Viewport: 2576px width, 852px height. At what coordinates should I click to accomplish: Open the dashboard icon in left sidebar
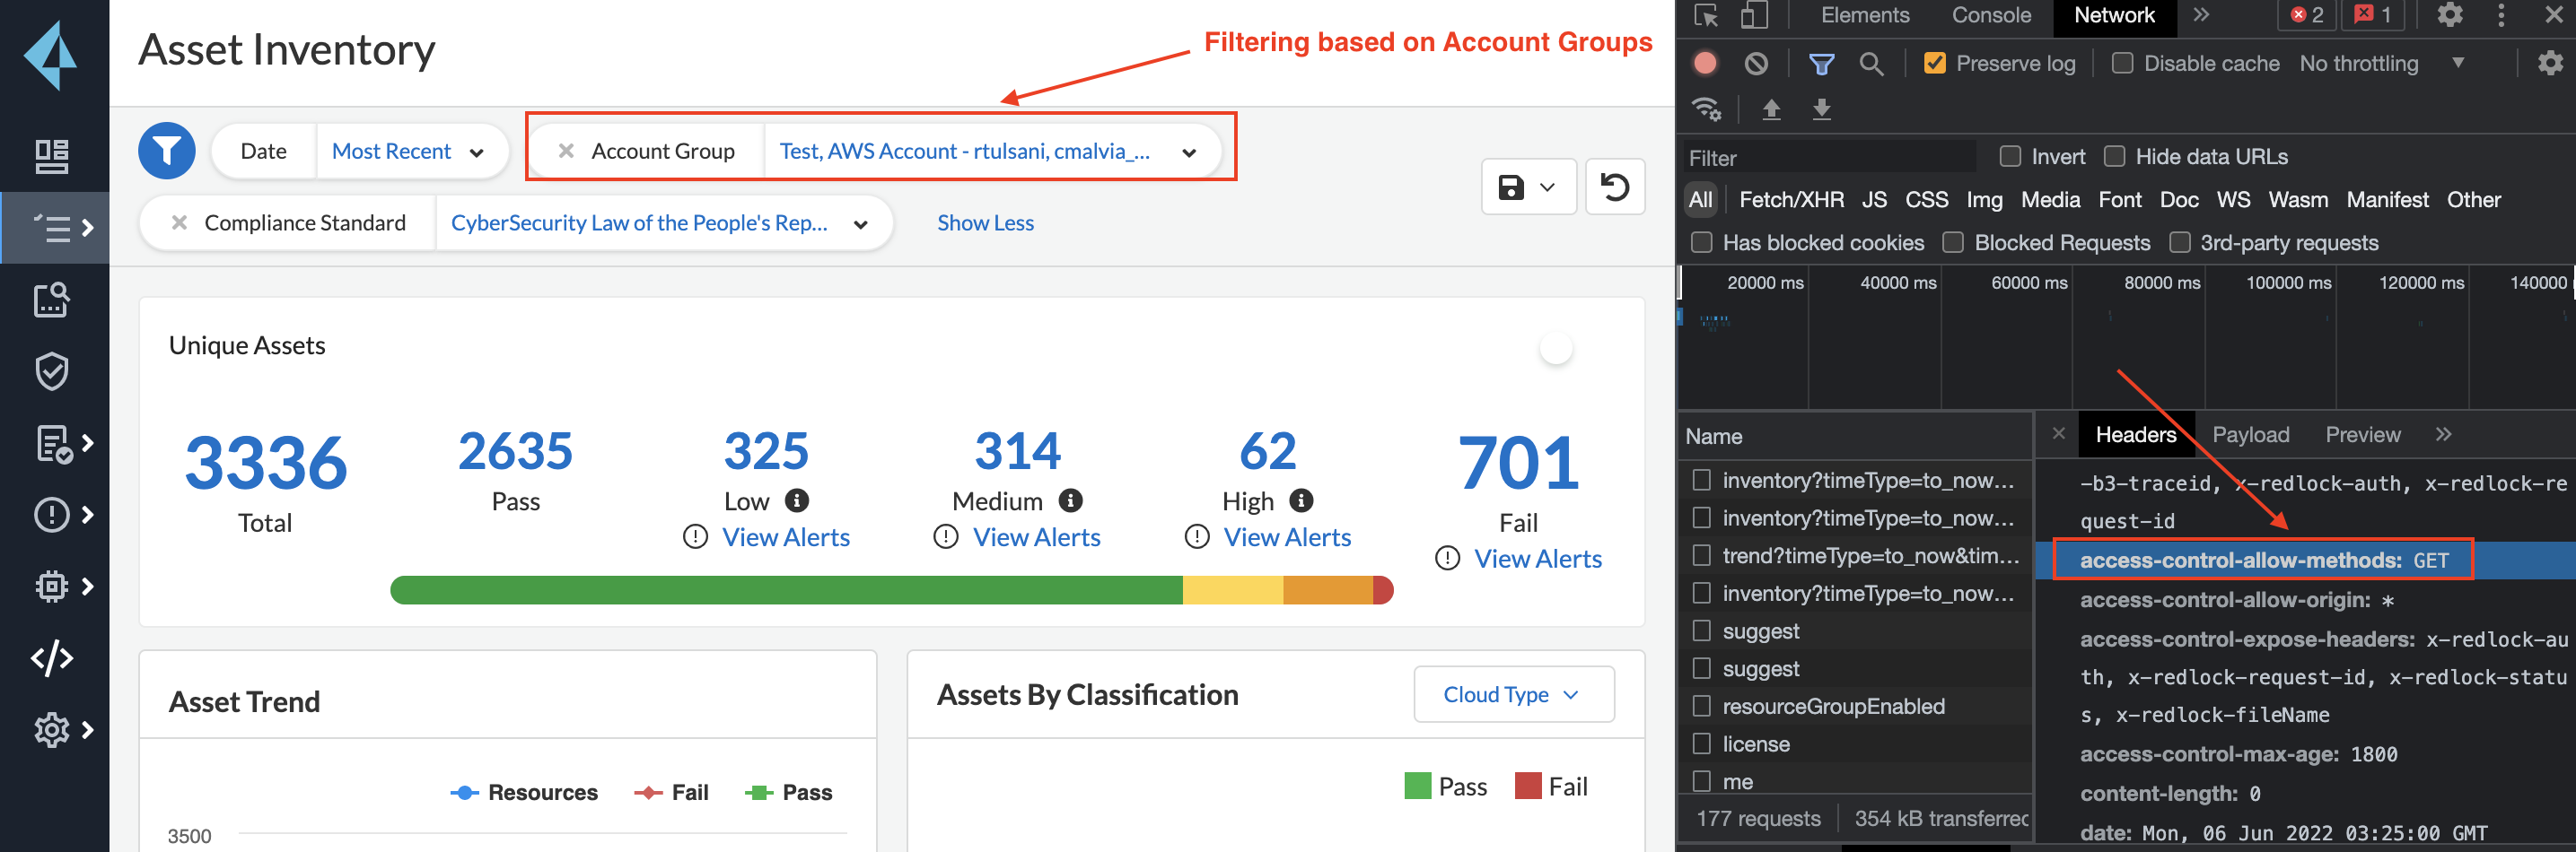52,156
